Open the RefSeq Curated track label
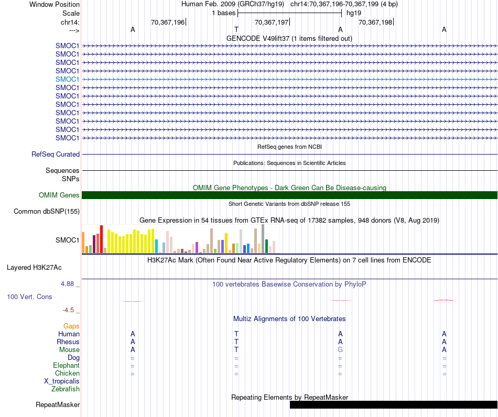This screenshot has height=417, width=498. coord(55,154)
